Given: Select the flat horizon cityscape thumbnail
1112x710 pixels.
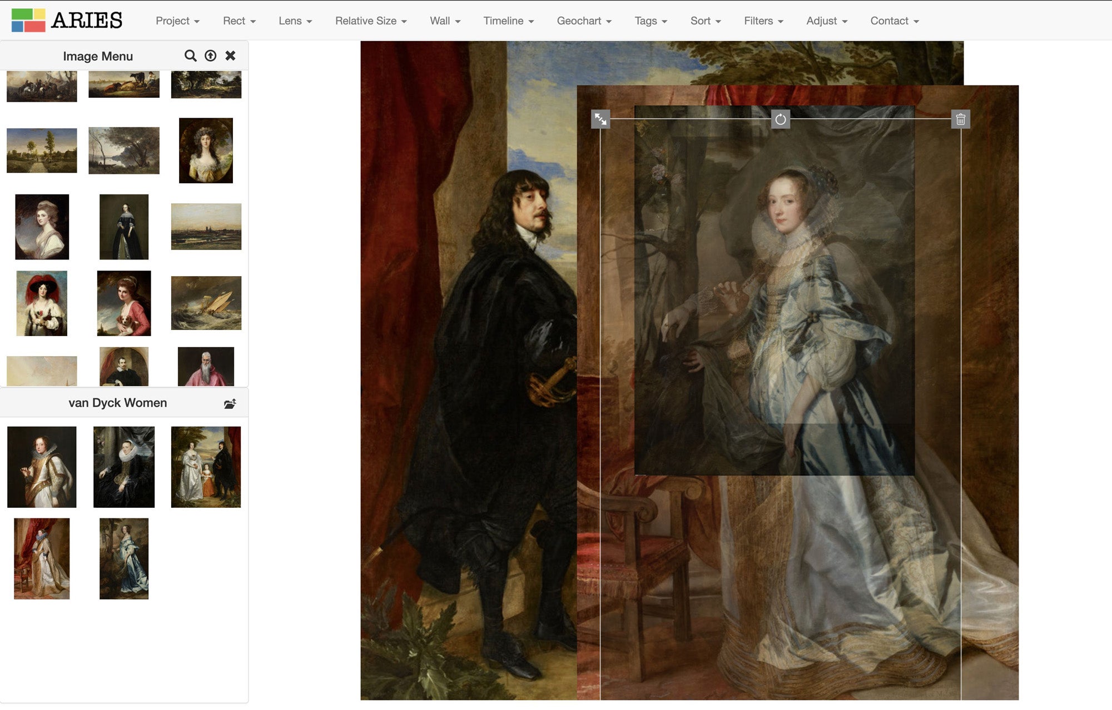Looking at the screenshot, I should pos(206,227).
